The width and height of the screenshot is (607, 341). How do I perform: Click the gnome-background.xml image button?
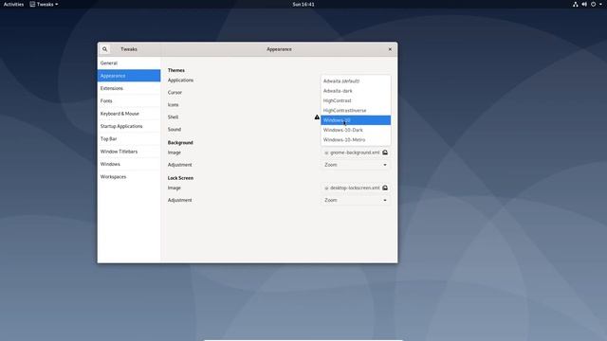coord(356,153)
